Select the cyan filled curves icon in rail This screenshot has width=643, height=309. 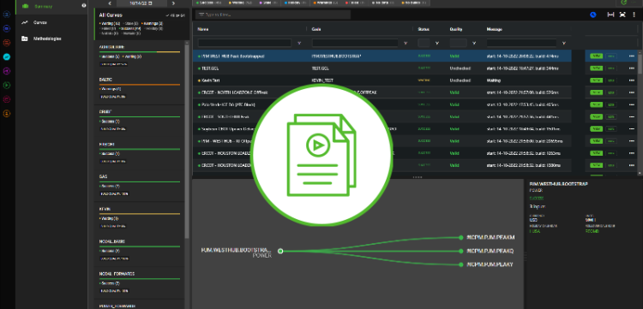[7, 56]
